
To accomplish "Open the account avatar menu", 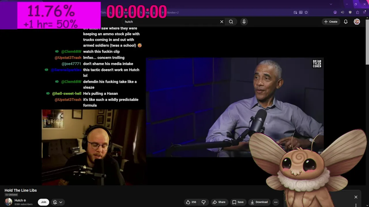I will tap(357, 22).
